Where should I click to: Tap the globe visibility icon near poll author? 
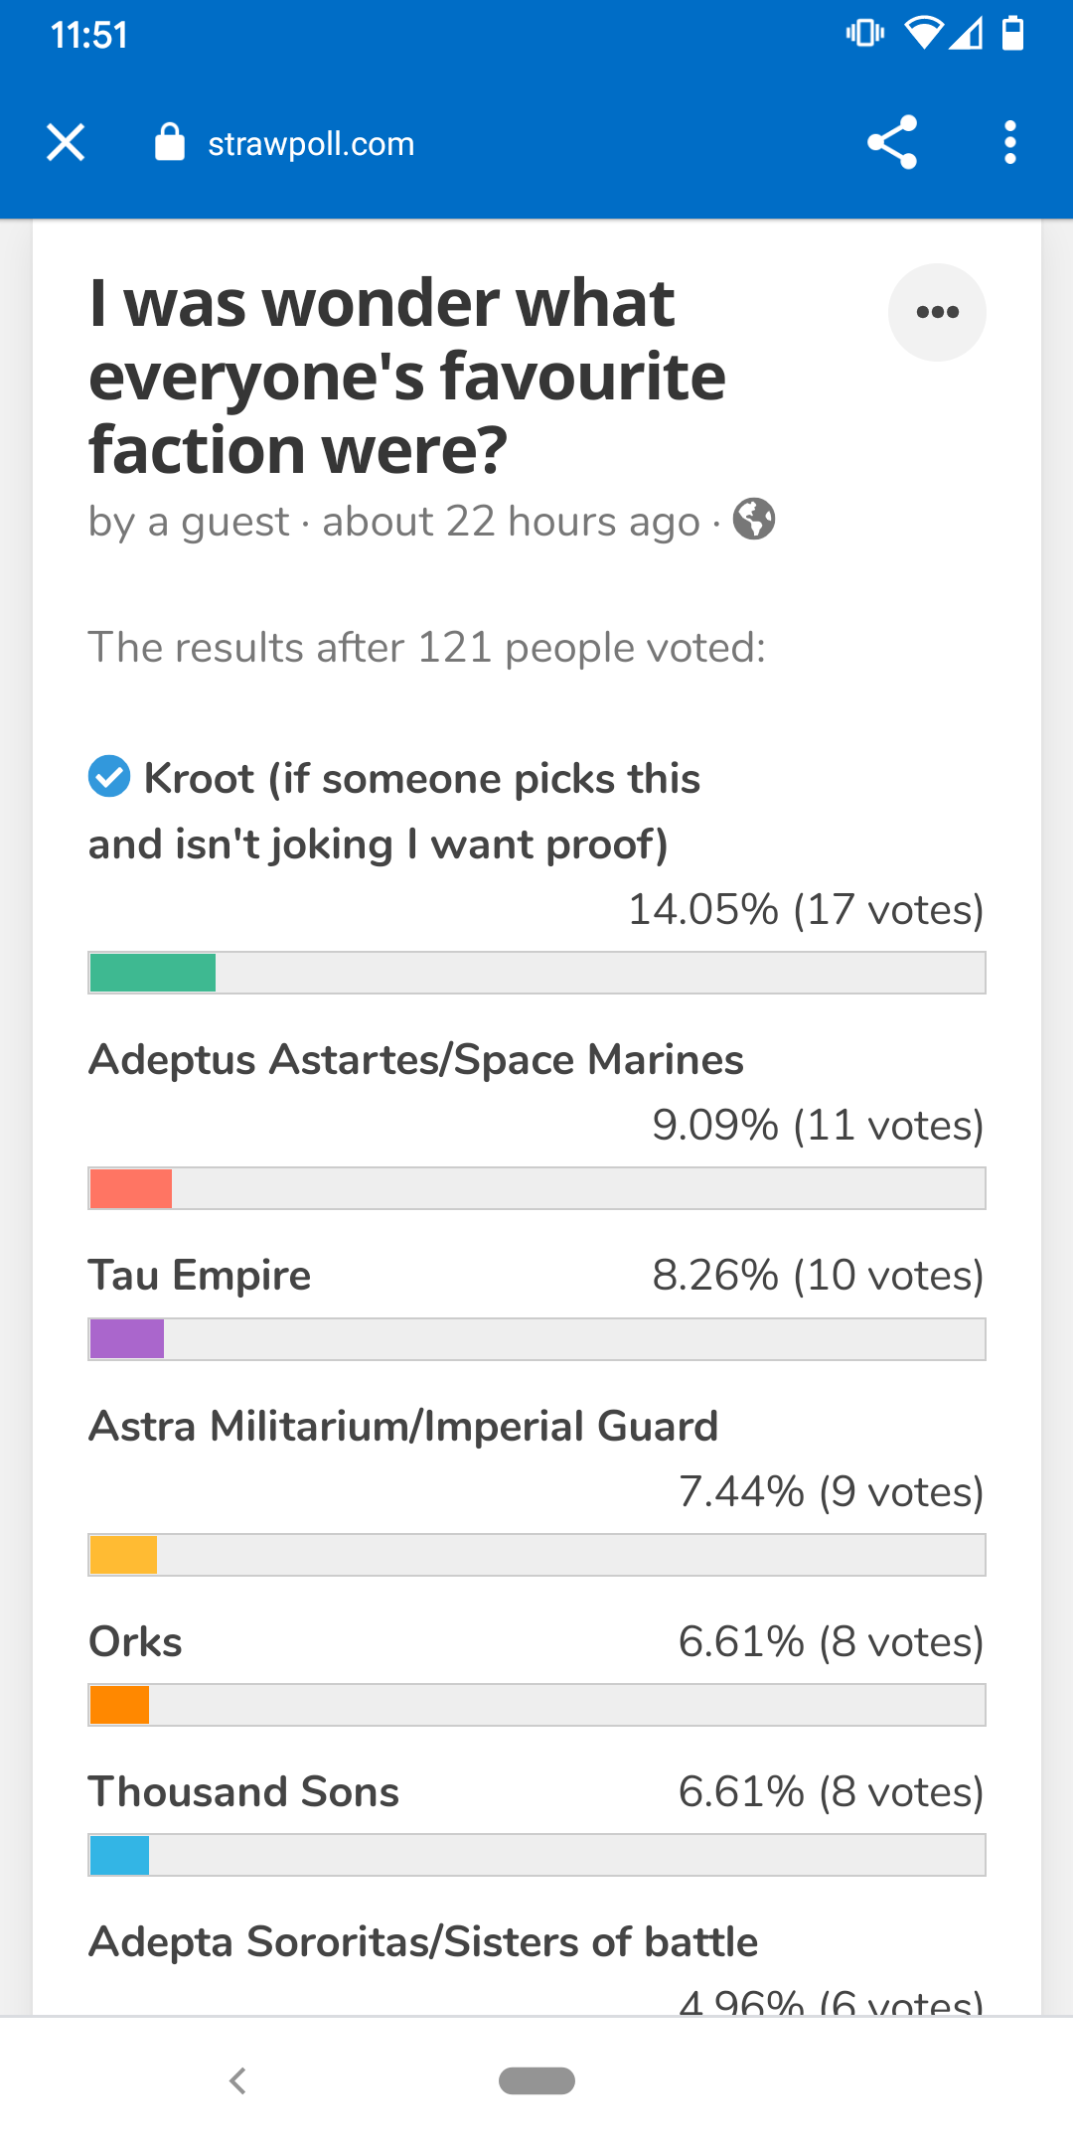(756, 521)
